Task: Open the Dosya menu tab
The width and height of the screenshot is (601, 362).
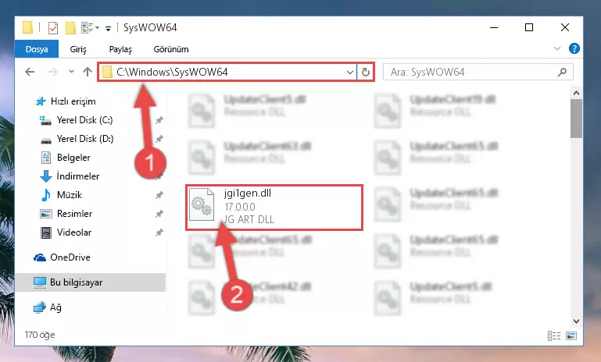Action: (x=37, y=49)
